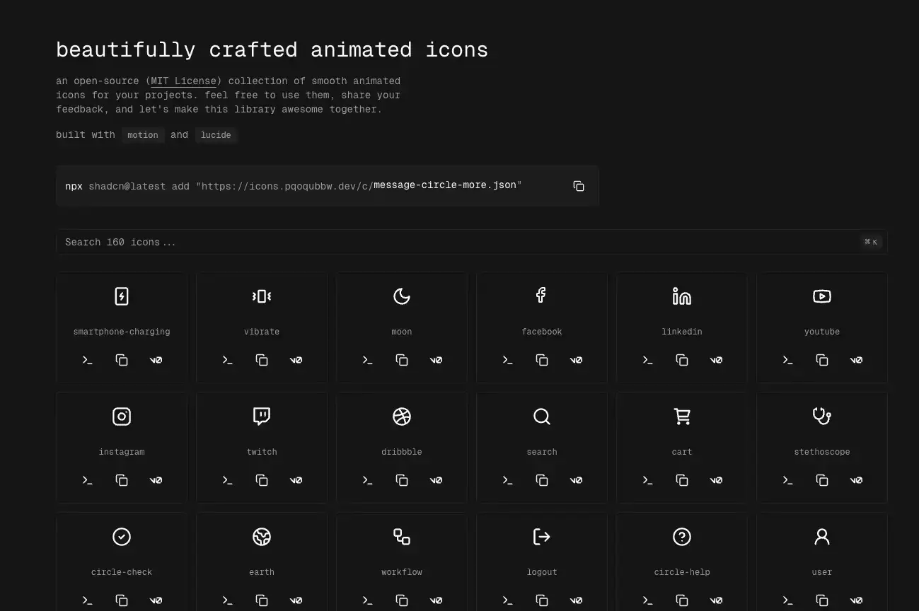Image resolution: width=919 pixels, height=611 pixels.
Task: Click the ⌘K shortcut badge
Action: (x=871, y=242)
